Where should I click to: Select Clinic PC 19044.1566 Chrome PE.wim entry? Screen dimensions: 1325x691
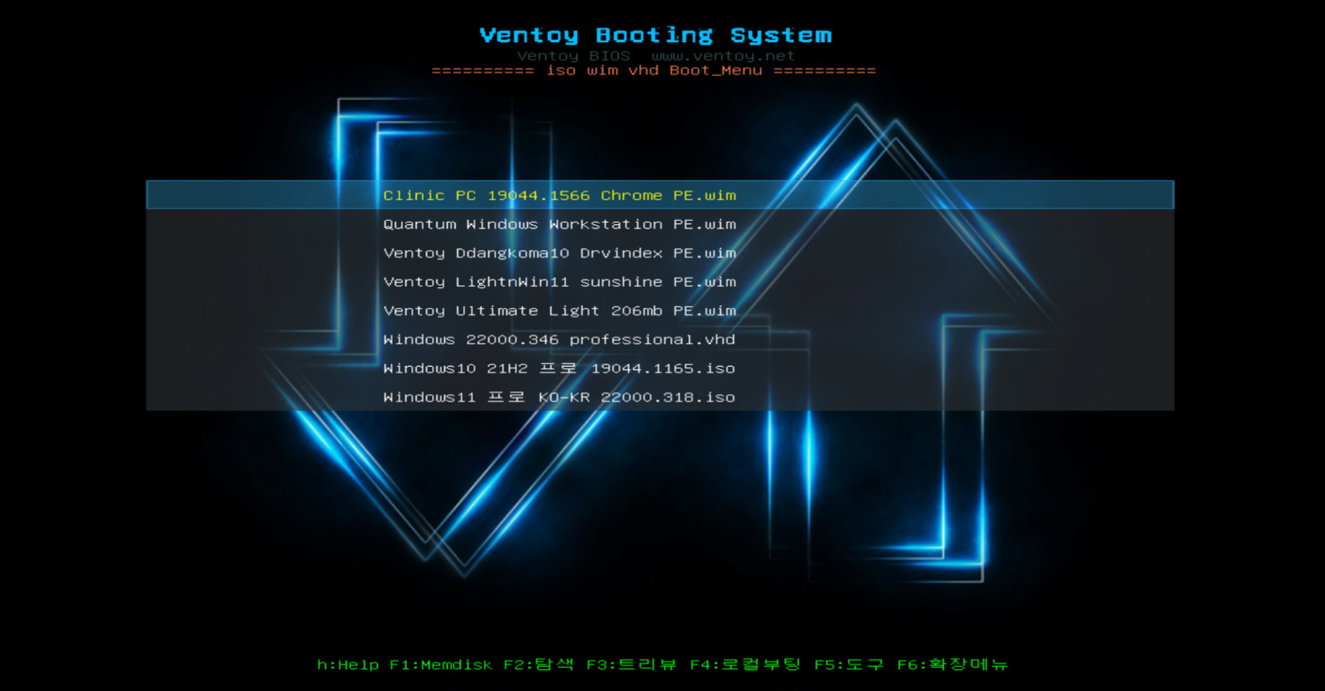(660, 195)
